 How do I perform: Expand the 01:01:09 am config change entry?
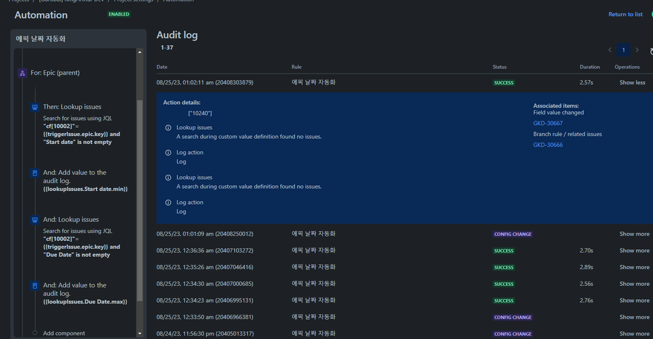click(x=634, y=234)
